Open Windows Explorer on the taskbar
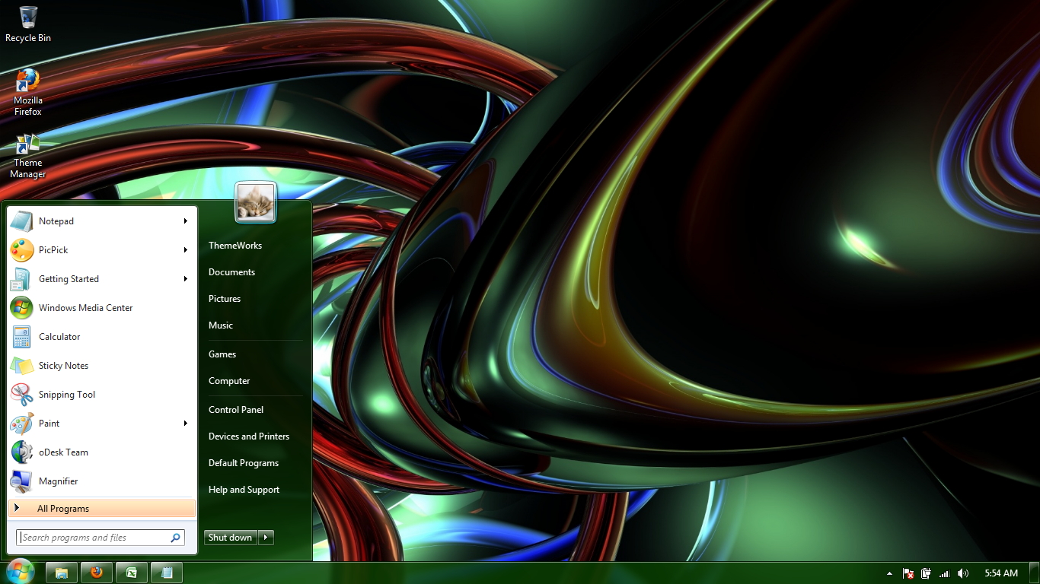 pyautogui.click(x=61, y=572)
